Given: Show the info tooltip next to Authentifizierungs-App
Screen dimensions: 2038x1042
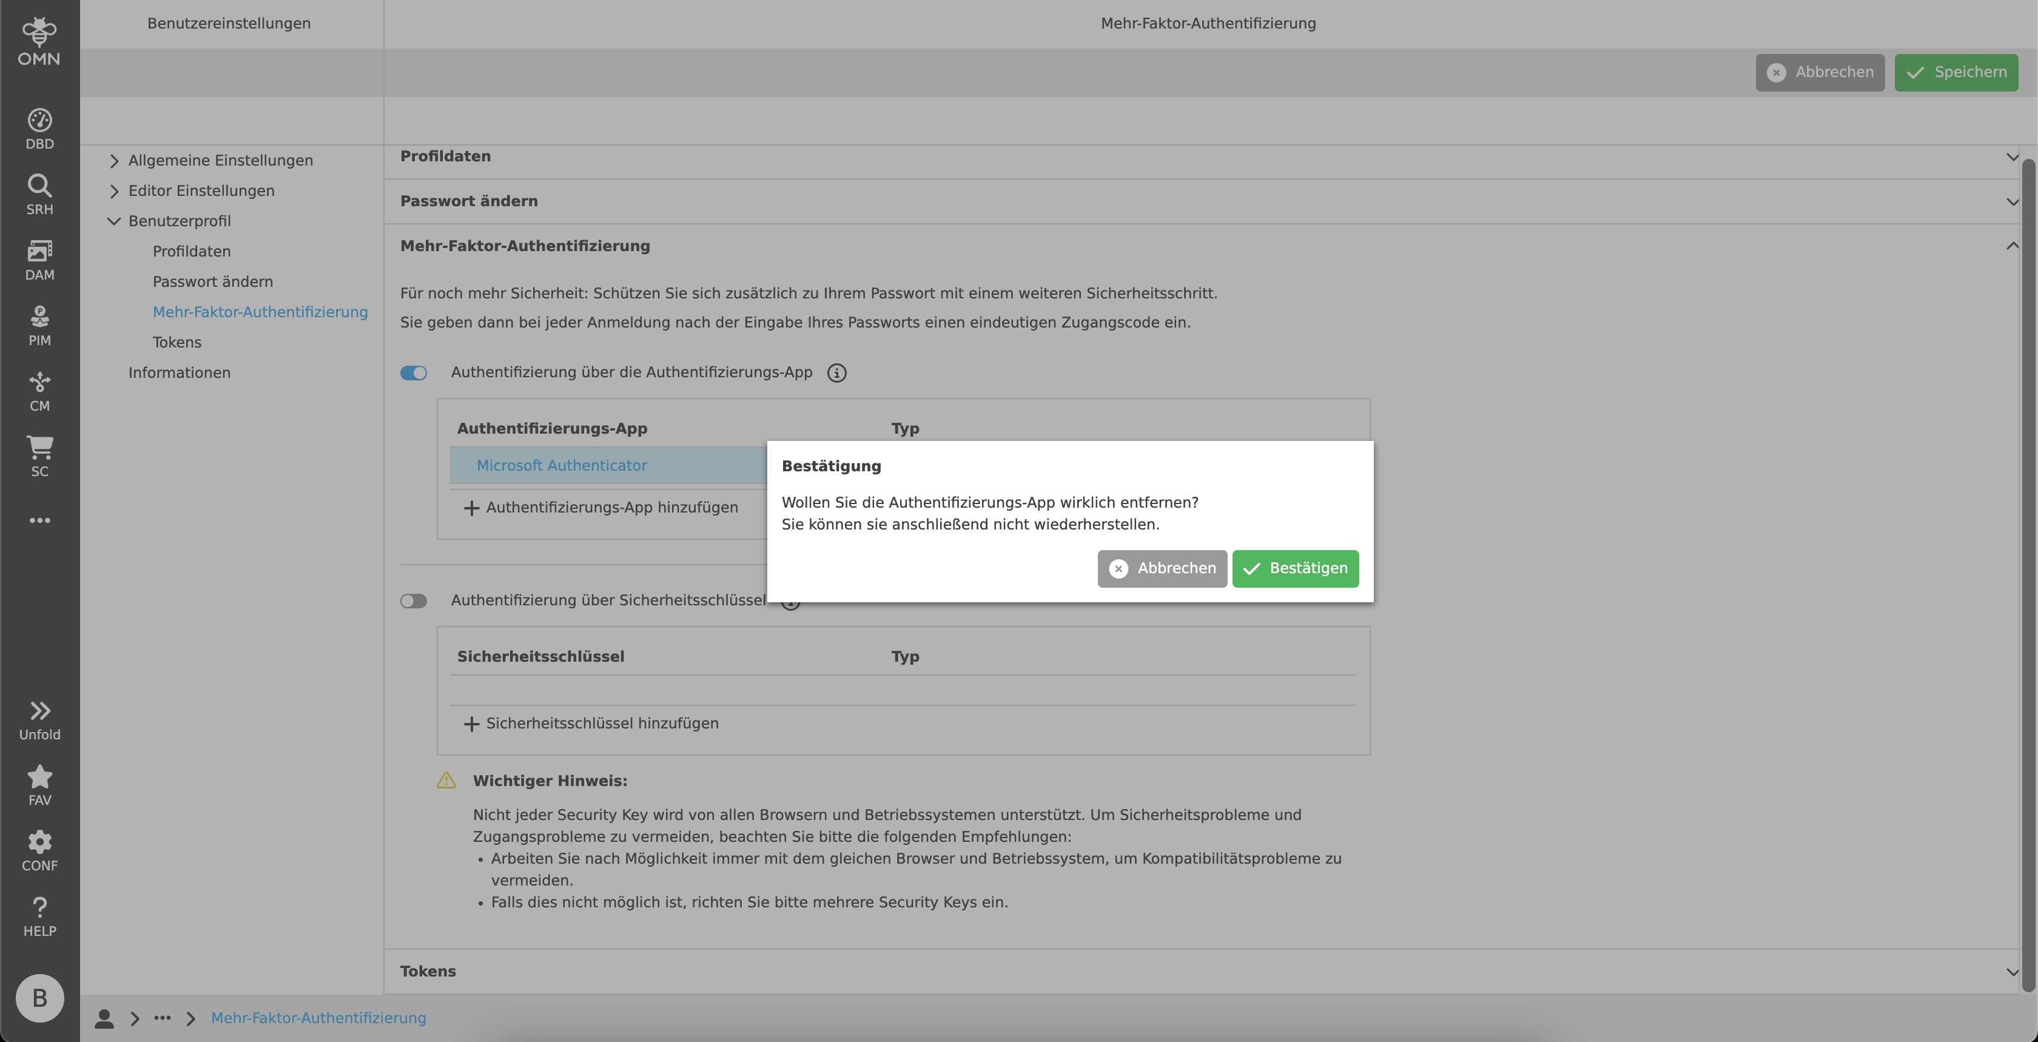Looking at the screenshot, I should click(836, 372).
